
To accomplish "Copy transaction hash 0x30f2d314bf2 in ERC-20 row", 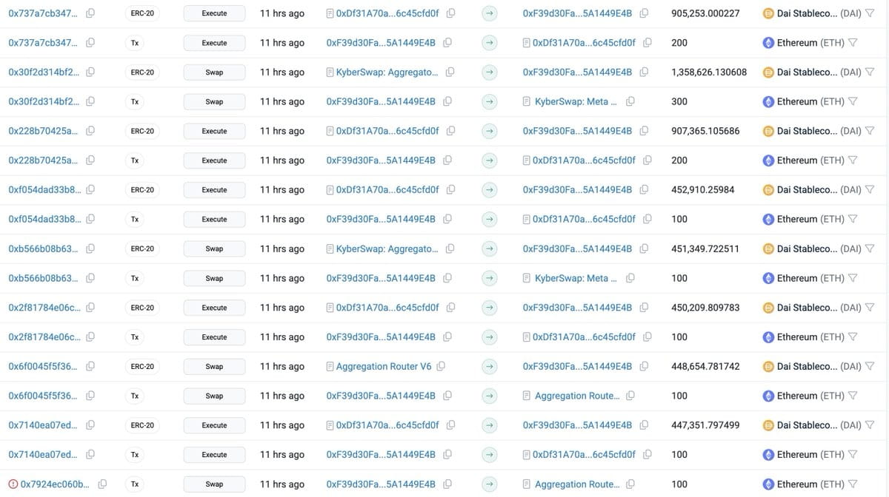I will coord(90,72).
